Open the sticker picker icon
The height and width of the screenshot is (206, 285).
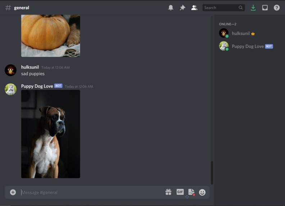pos(191,192)
